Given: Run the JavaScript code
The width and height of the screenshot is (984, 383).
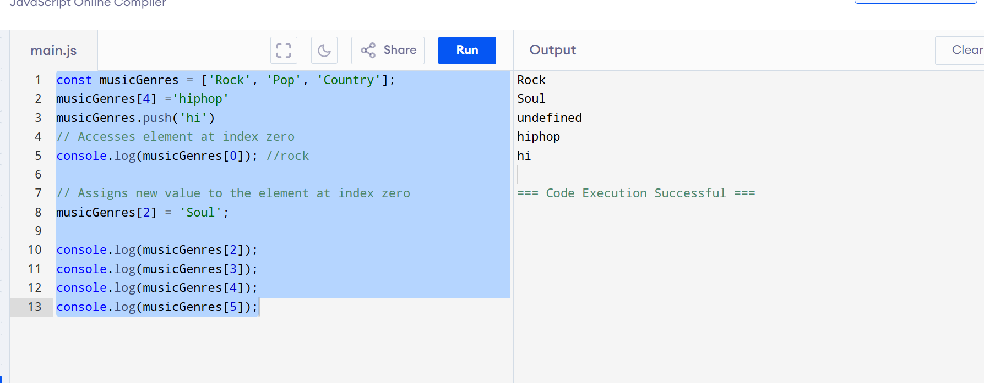Looking at the screenshot, I should coord(467,51).
